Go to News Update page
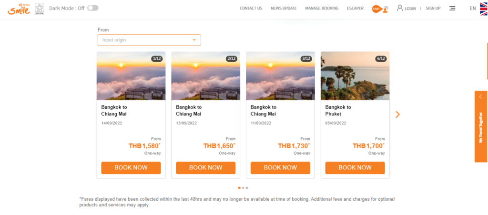Image resolution: width=488 pixels, height=215 pixels. pos(284,8)
